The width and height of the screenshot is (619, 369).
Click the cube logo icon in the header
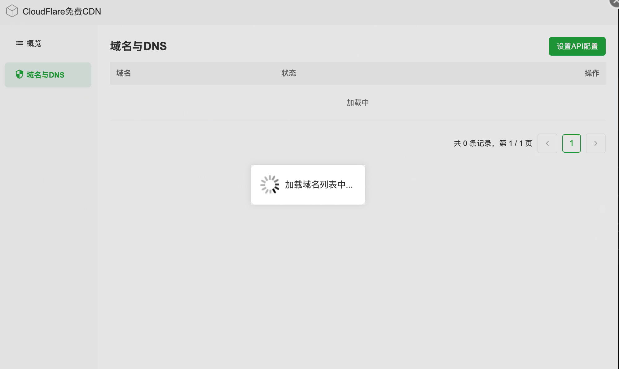pyautogui.click(x=12, y=11)
